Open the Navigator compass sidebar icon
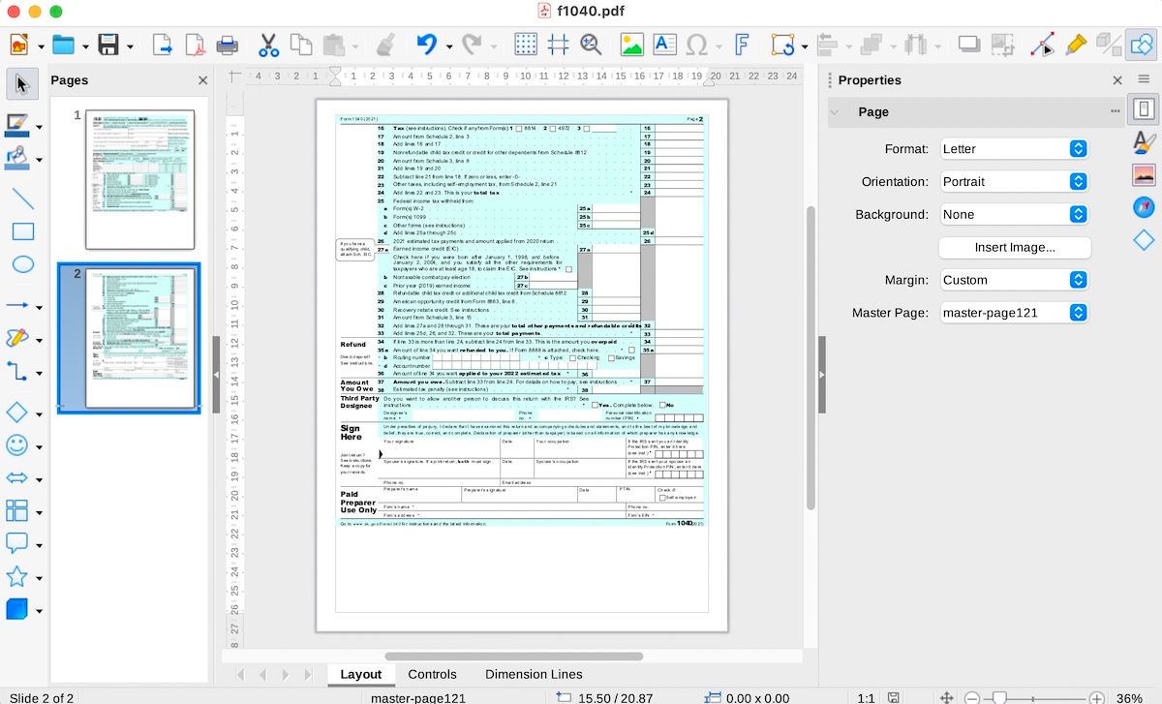The height and width of the screenshot is (704, 1162). click(x=1144, y=207)
